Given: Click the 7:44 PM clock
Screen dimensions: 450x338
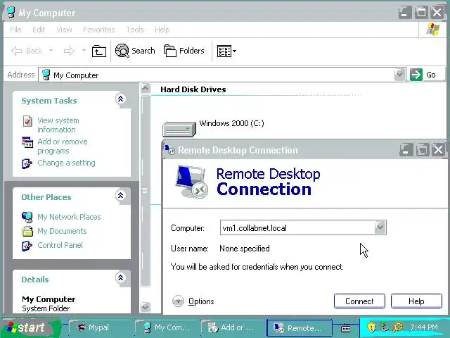Looking at the screenshot, I should click(x=424, y=327).
